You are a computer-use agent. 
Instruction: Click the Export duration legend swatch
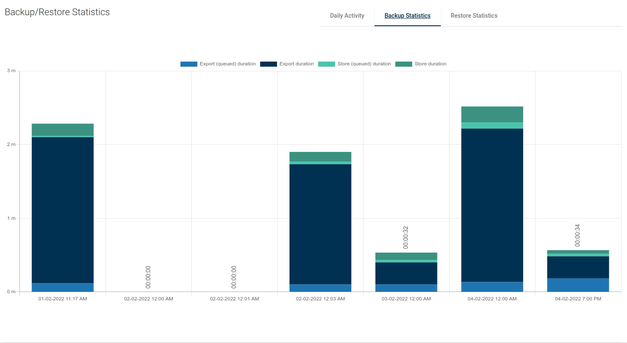(268, 64)
